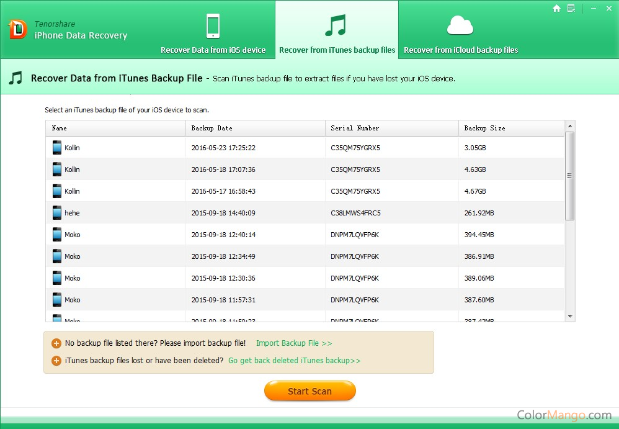Click backup size 4.67GB
The height and width of the screenshot is (429, 619).
point(475,191)
